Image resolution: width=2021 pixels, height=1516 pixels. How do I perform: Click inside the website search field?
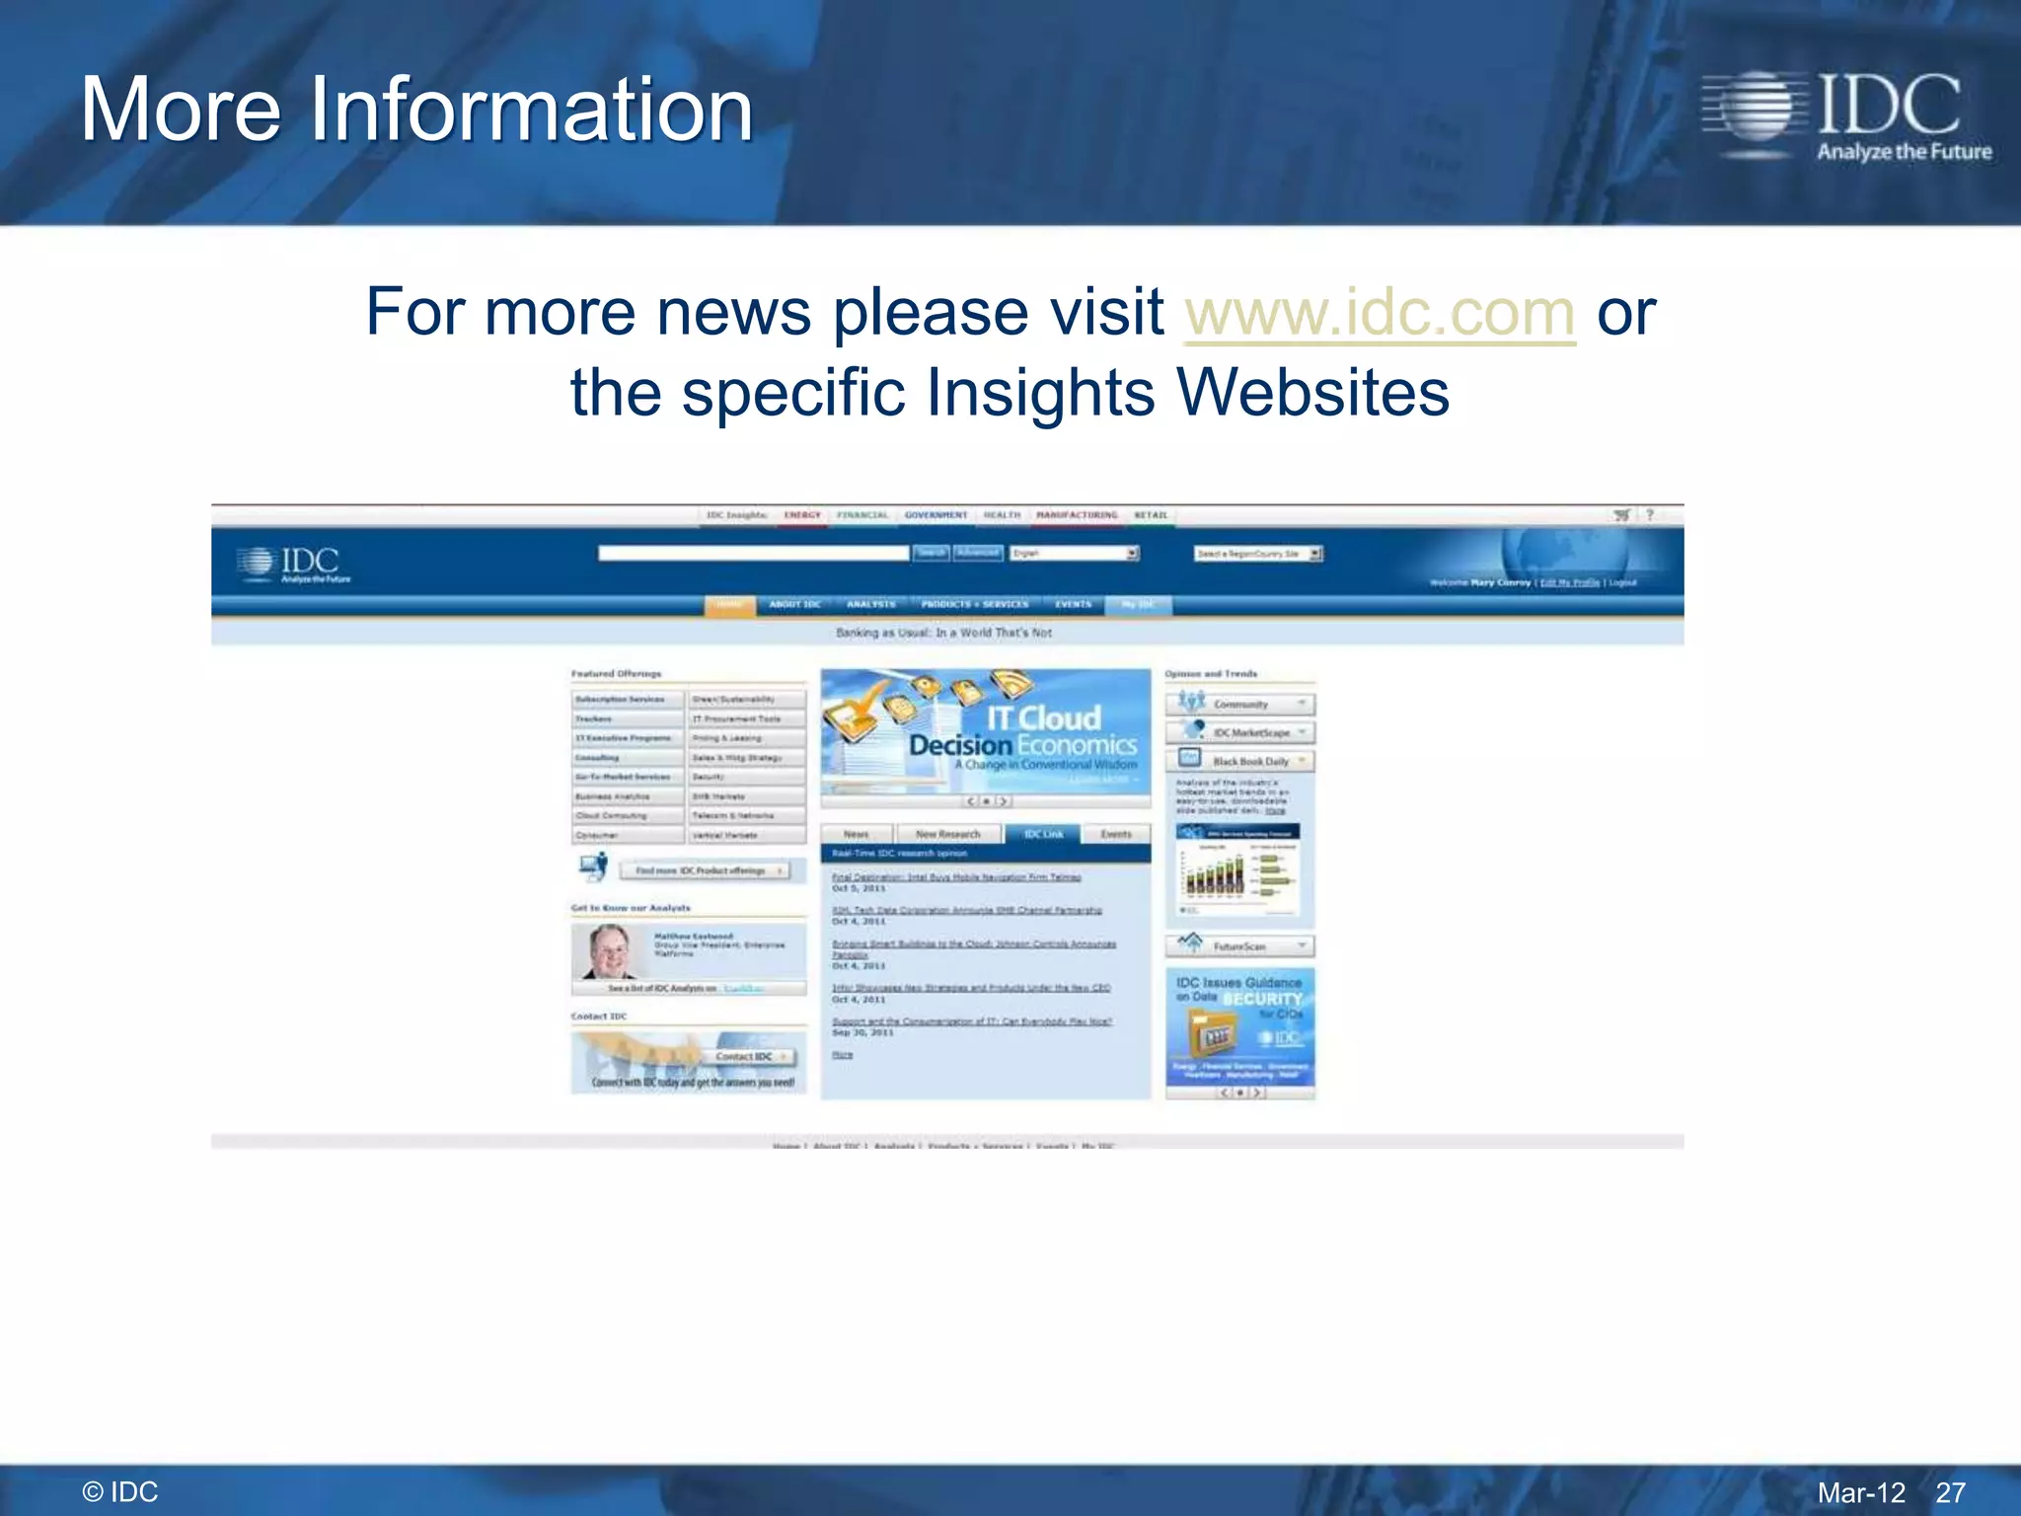753,554
